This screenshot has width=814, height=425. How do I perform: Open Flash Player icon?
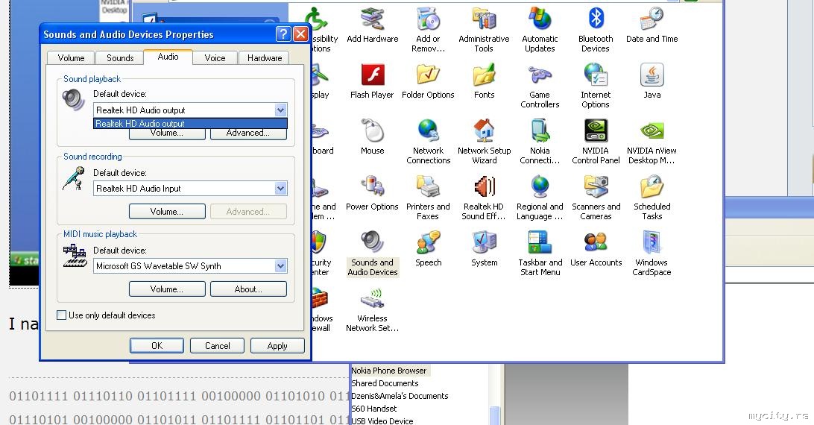click(372, 81)
